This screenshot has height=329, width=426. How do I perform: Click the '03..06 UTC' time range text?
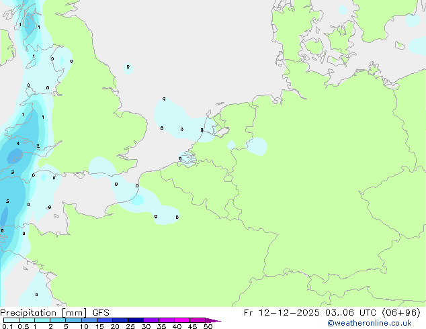(351, 313)
